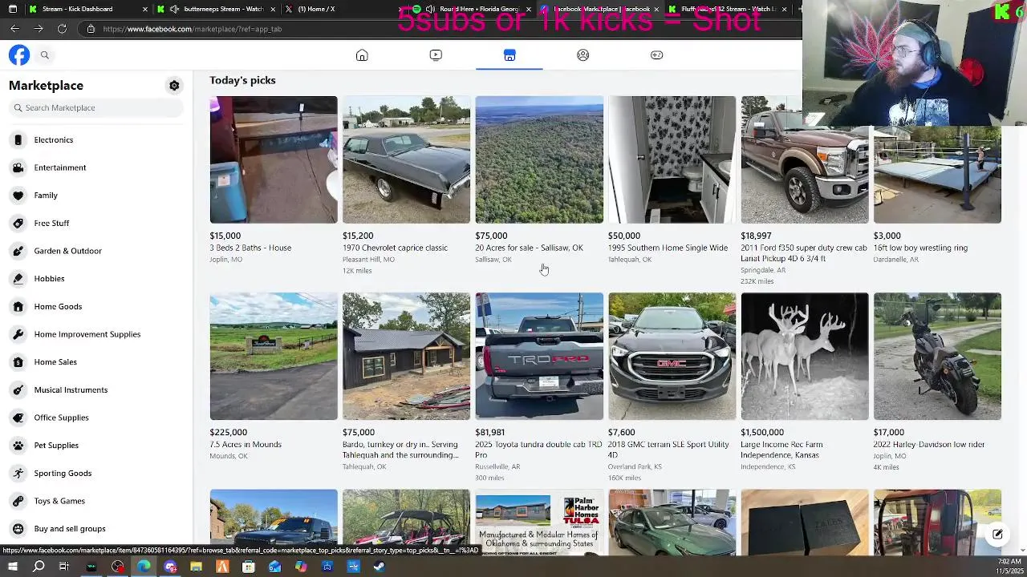Click the compose message pencil icon
This screenshot has width=1027, height=577.
click(997, 535)
